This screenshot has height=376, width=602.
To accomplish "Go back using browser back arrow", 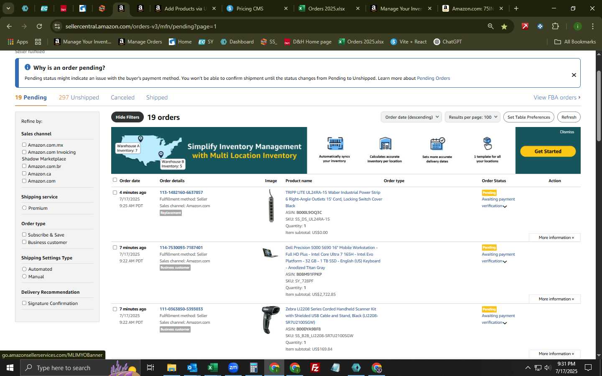I will (x=9, y=26).
